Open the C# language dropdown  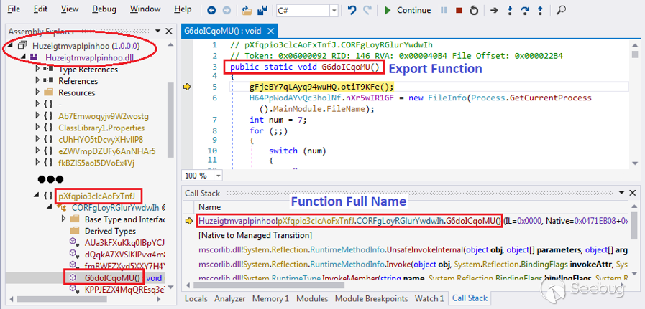(x=334, y=11)
